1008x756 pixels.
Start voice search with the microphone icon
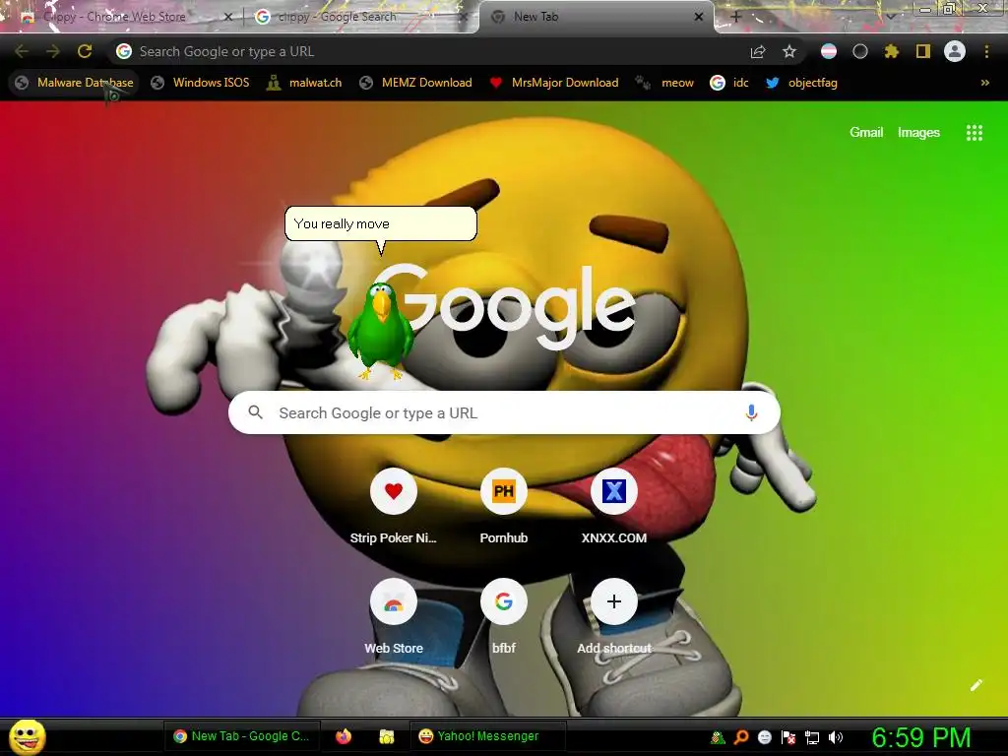(751, 412)
